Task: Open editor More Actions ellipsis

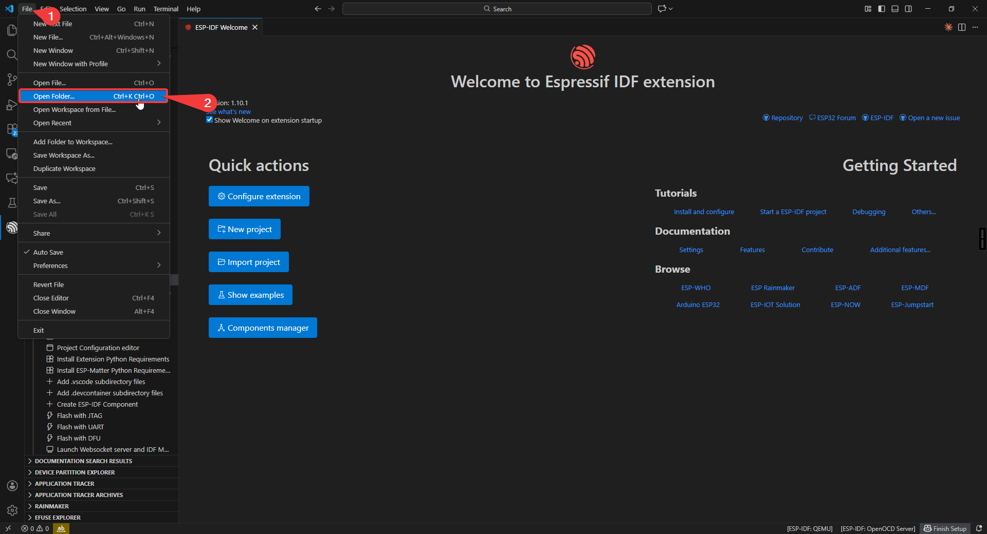Action: tap(975, 27)
